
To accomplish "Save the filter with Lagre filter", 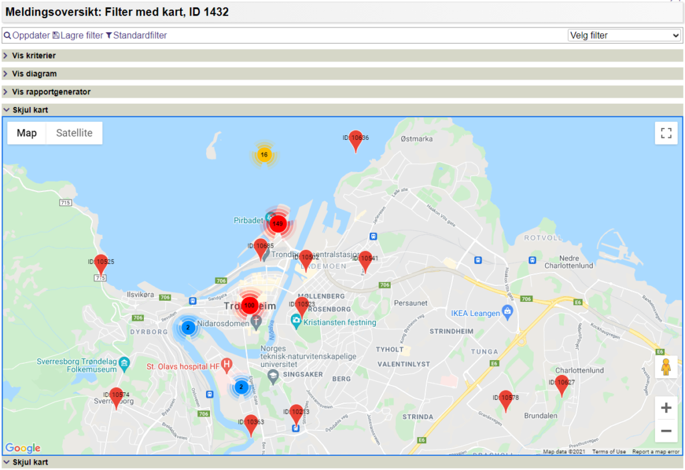I will [78, 35].
